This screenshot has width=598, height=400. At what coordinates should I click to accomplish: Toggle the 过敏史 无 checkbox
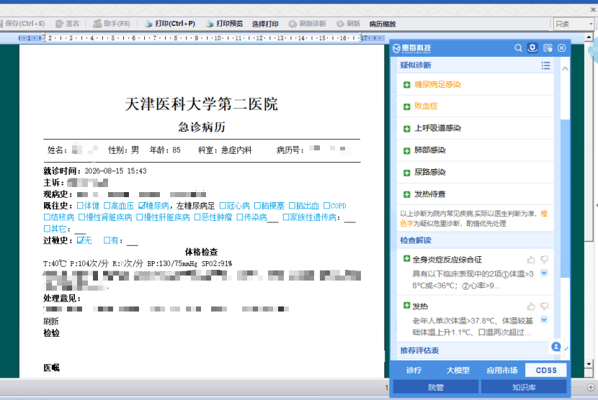pyautogui.click(x=80, y=240)
